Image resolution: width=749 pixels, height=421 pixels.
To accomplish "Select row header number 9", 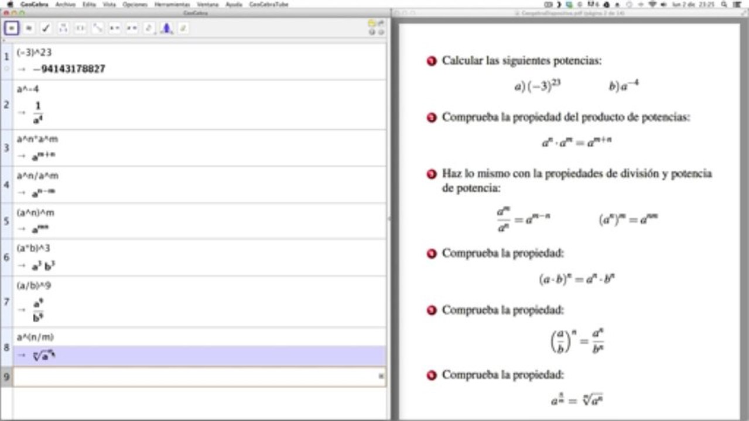I will (x=7, y=377).
